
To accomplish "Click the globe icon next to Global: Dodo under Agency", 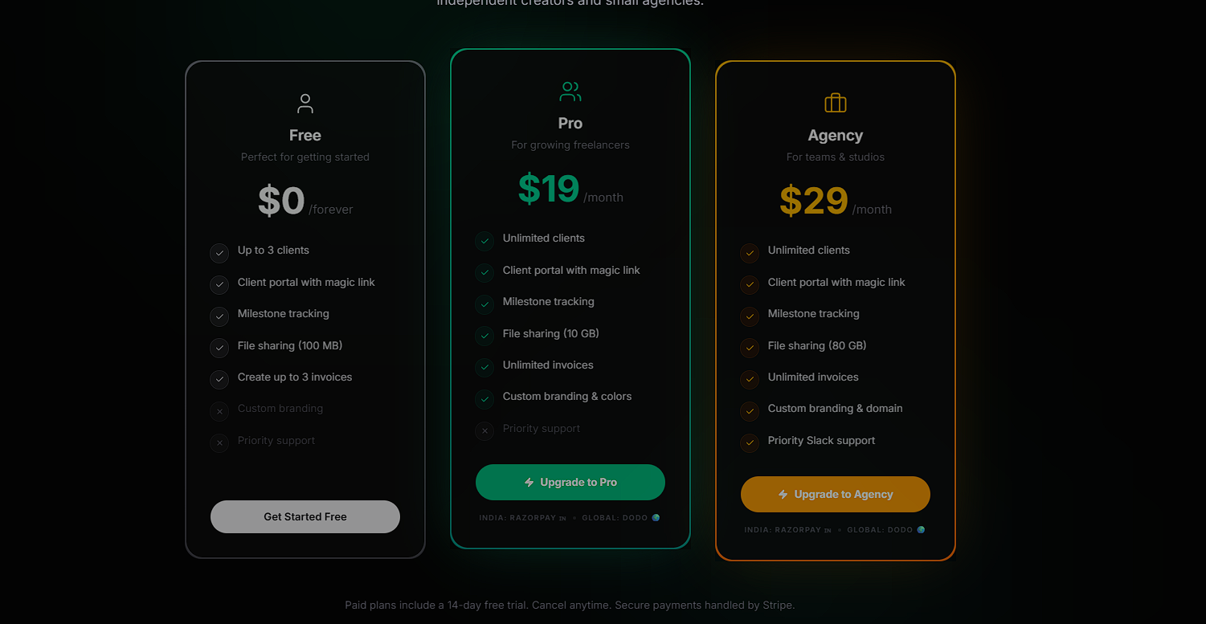I will (x=921, y=530).
